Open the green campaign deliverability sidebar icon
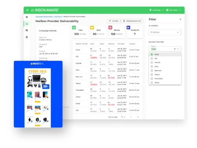Image resolution: width=197 pixels, height=148 pixels. [27, 24]
